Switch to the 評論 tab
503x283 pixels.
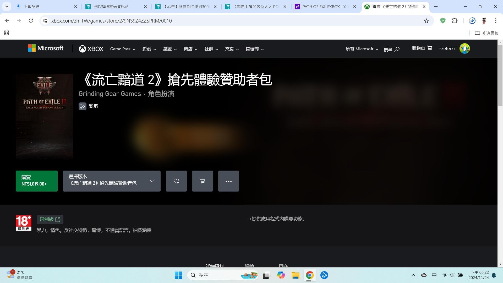[x=249, y=266]
